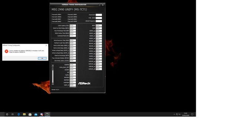237x133 pixels.
Task: Click the tRDWR_sg field
Action: coord(99,41)
